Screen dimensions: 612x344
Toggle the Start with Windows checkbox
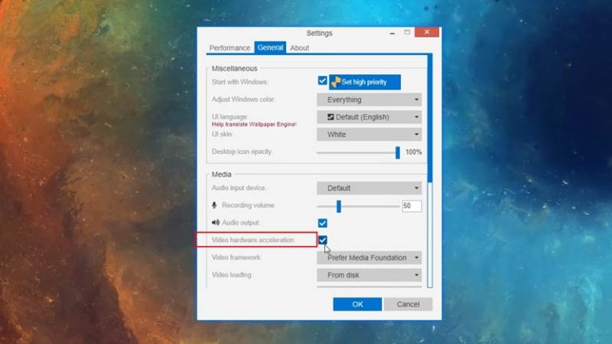pos(323,81)
